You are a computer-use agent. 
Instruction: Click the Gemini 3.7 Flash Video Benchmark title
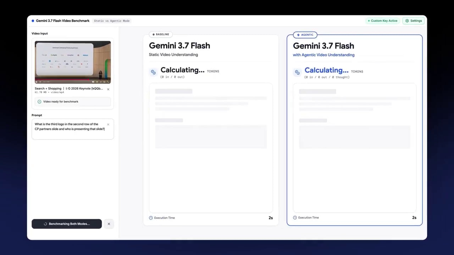tap(63, 21)
